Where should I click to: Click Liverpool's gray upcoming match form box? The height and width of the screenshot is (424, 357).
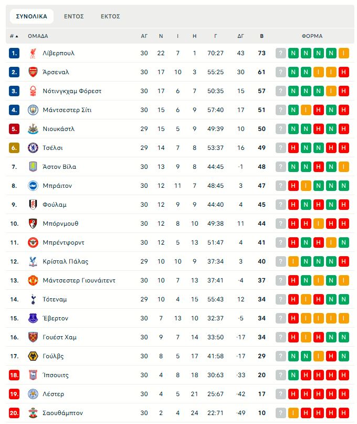[x=281, y=53]
